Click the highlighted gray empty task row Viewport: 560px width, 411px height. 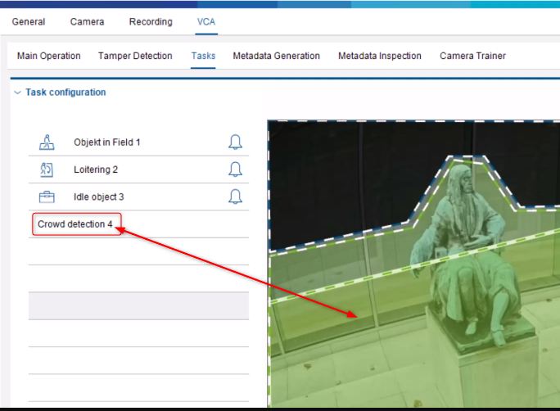(138, 305)
